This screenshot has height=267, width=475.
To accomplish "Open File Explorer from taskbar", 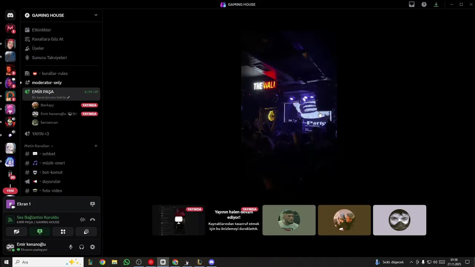I will (x=114, y=262).
